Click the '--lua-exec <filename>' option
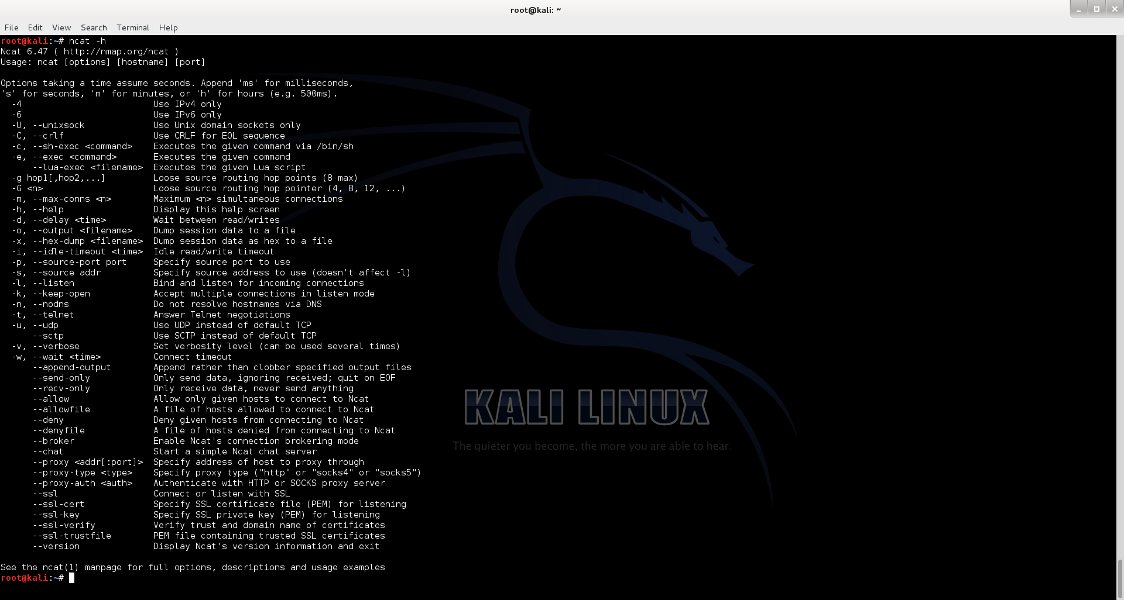Image resolution: width=1124 pixels, height=600 pixels. [88, 167]
